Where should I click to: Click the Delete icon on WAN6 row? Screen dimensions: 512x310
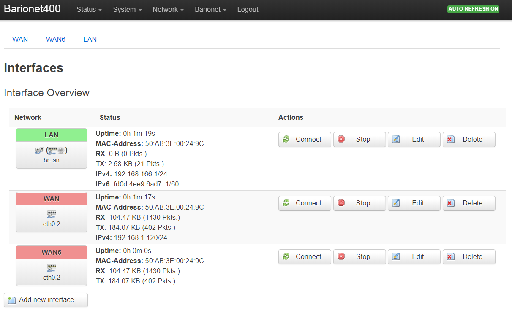pyautogui.click(x=451, y=256)
